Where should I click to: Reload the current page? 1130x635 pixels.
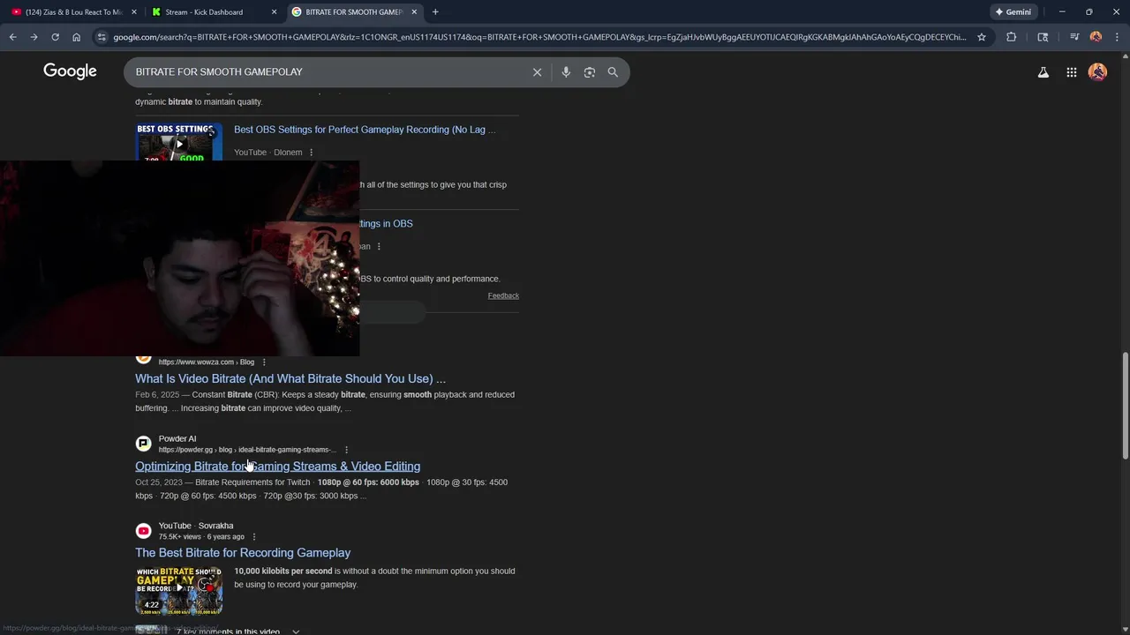click(x=55, y=37)
